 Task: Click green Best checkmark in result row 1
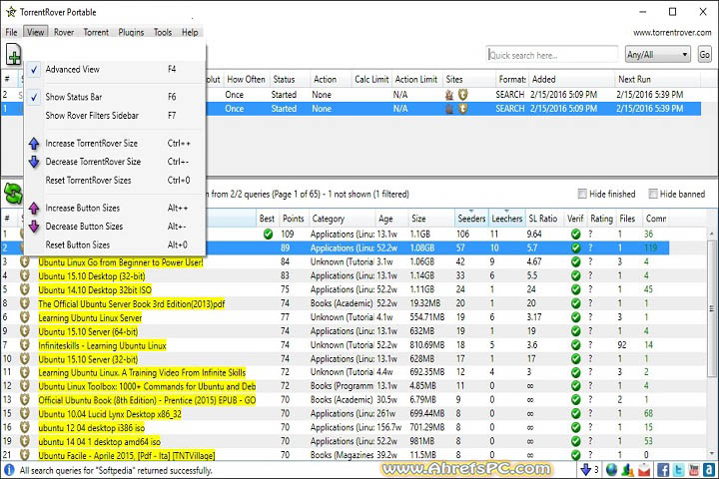[269, 235]
